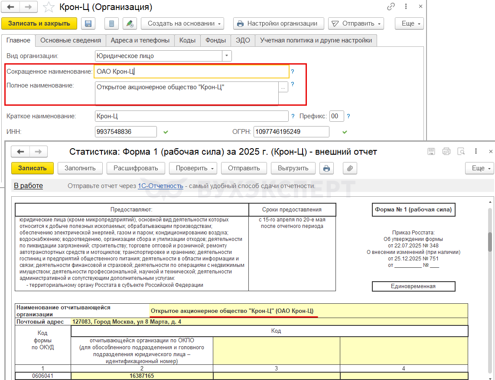Screen dimensions: 495x380
Task: Open the Учетная политика и другие настройки tab
Action: click(316, 40)
